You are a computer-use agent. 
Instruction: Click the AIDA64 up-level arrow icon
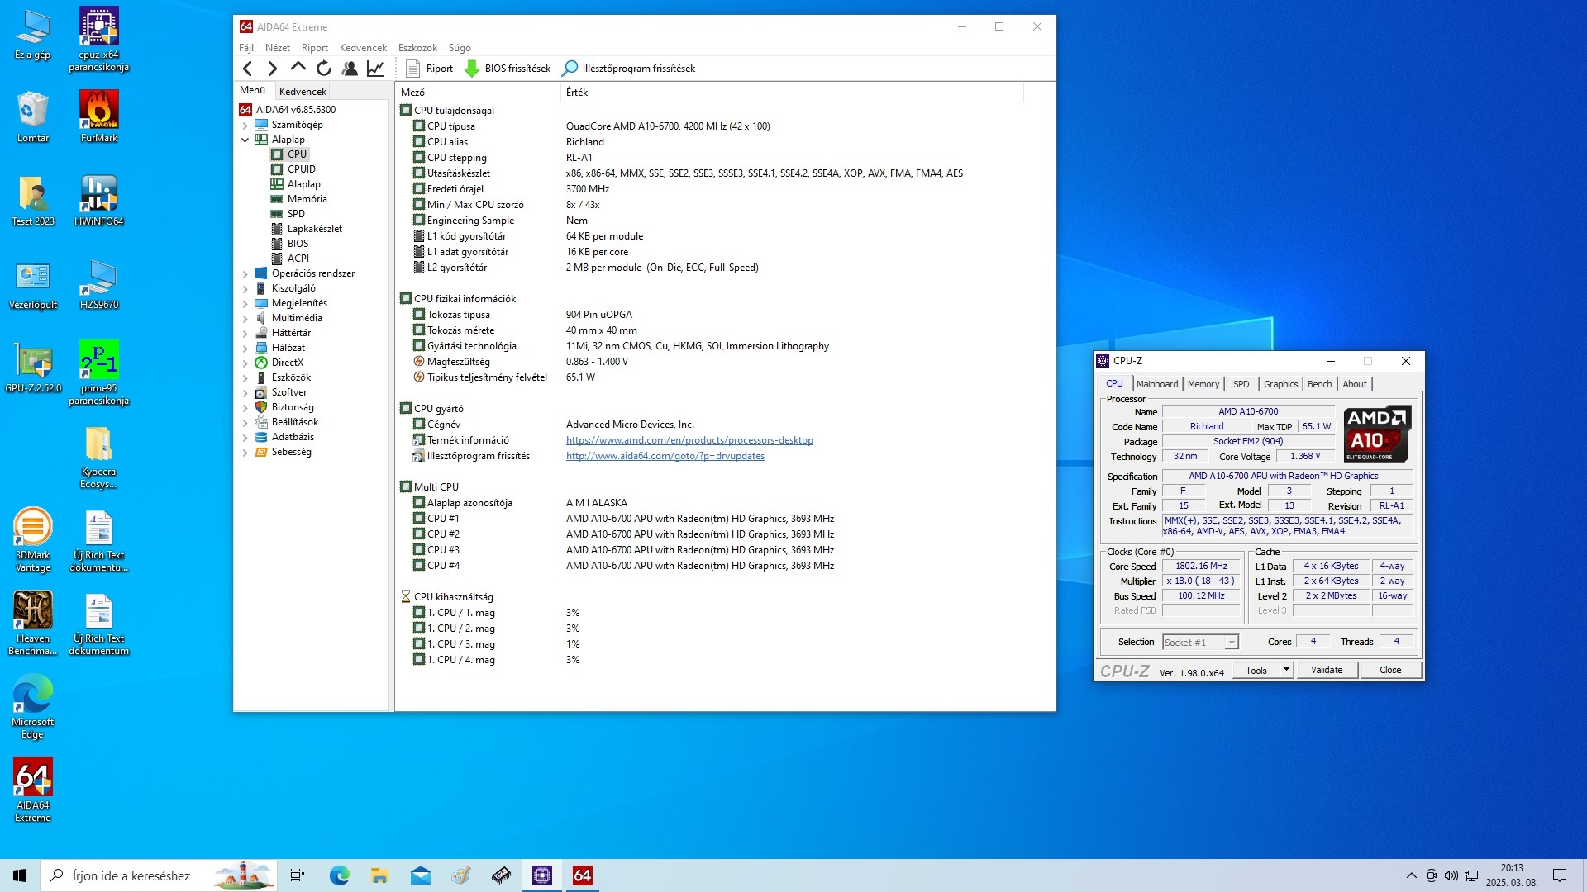pyautogui.click(x=298, y=69)
